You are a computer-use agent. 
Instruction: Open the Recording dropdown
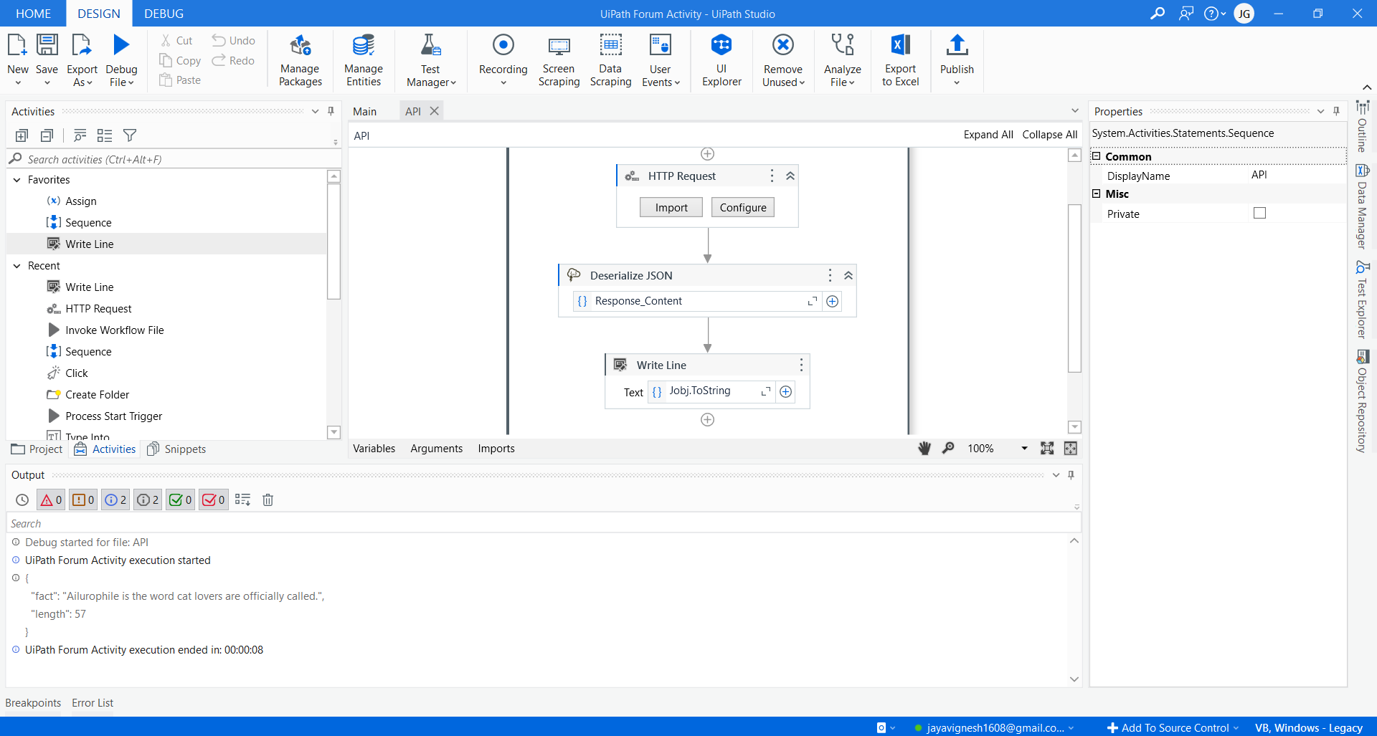503,82
